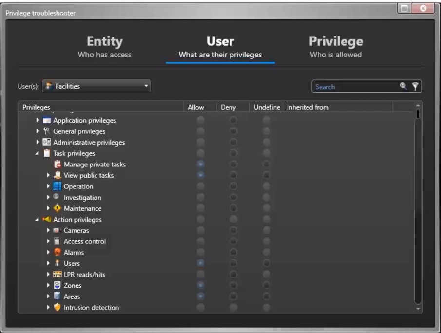Select Allow for Manage private tasks
The width and height of the screenshot is (441, 333).
pyautogui.click(x=200, y=165)
